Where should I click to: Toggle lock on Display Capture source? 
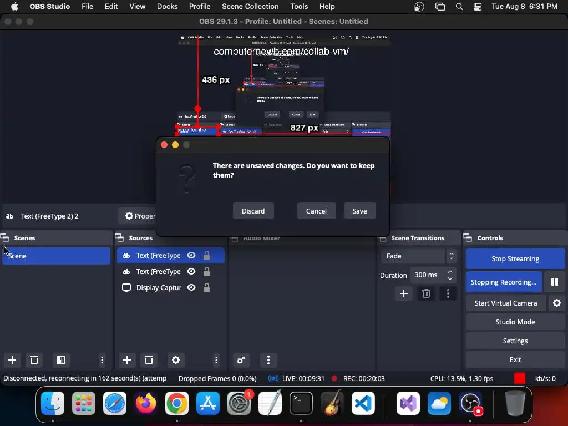(207, 287)
